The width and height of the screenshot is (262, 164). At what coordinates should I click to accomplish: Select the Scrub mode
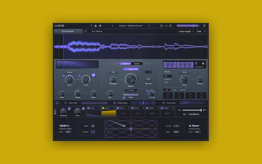click(136, 64)
